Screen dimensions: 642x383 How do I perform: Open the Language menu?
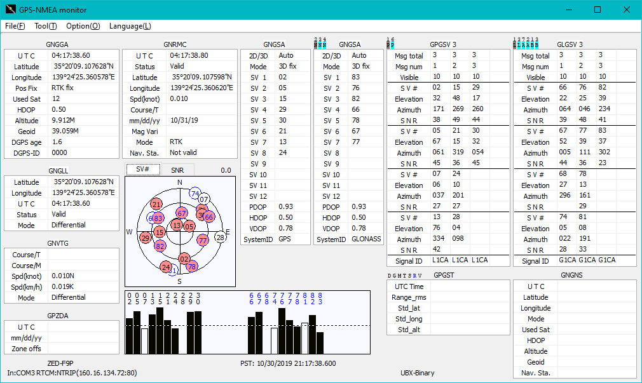[130, 26]
